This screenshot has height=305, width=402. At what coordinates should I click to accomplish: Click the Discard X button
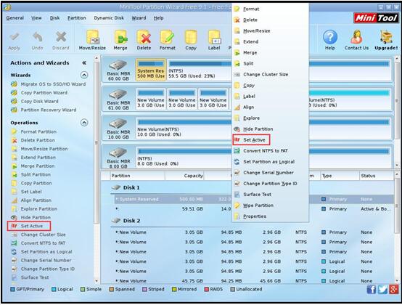point(61,41)
